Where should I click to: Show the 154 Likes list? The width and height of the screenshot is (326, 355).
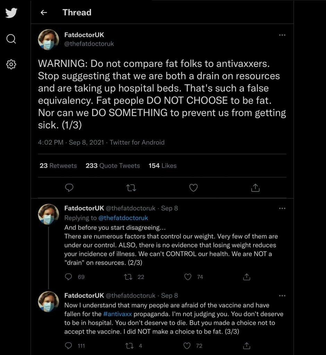[x=162, y=166]
